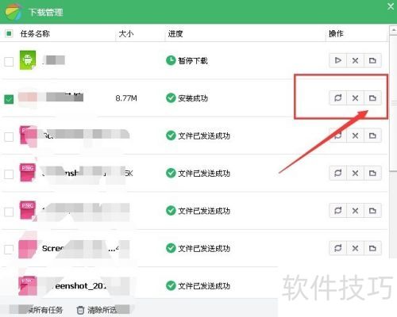Uncheck the 8.77M task checkbox
Viewport: 397px width, 317px height.
(x=9, y=99)
